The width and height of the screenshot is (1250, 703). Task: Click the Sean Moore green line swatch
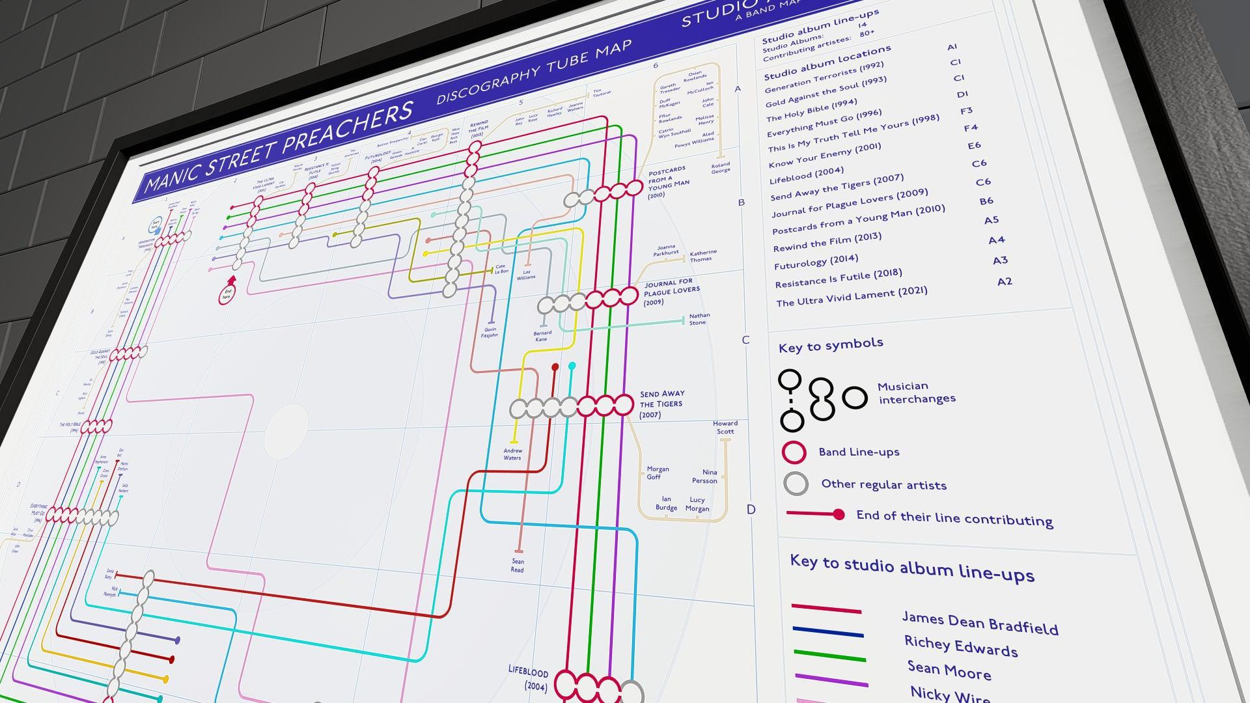tap(830, 655)
